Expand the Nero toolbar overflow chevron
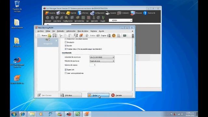The image size is (208, 117). 133,36
